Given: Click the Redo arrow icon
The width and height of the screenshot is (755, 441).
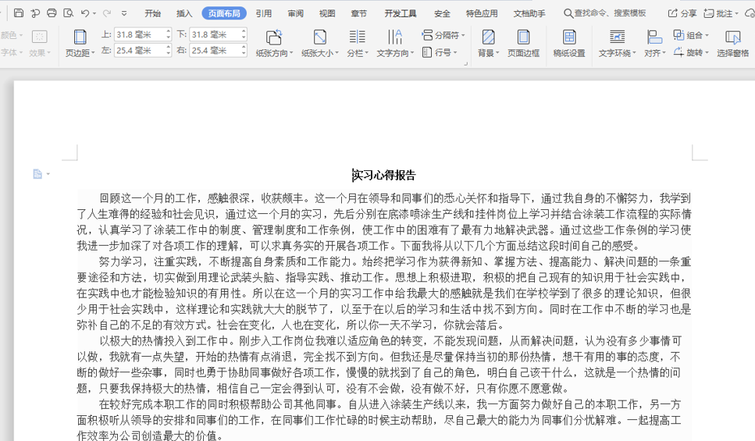Looking at the screenshot, I should (107, 13).
